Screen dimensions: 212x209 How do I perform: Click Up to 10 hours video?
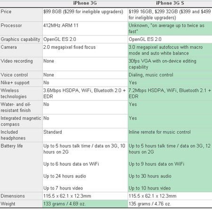(x=150, y=188)
